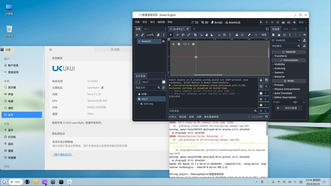Open the skeleton bone options icon
Image resolution: width=331 pixels, height=186 pixels.
pyautogui.click(x=249, y=35)
